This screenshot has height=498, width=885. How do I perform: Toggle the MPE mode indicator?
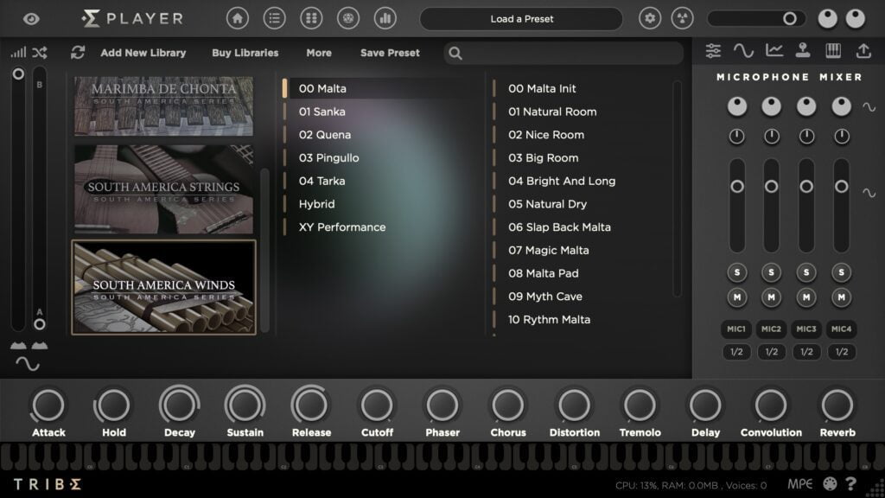pyautogui.click(x=800, y=484)
